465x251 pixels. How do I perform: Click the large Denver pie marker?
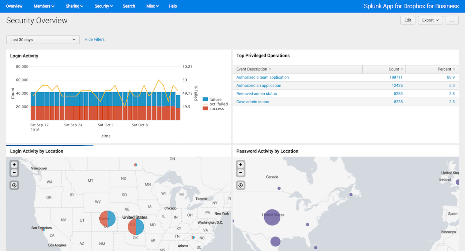(x=107, y=219)
